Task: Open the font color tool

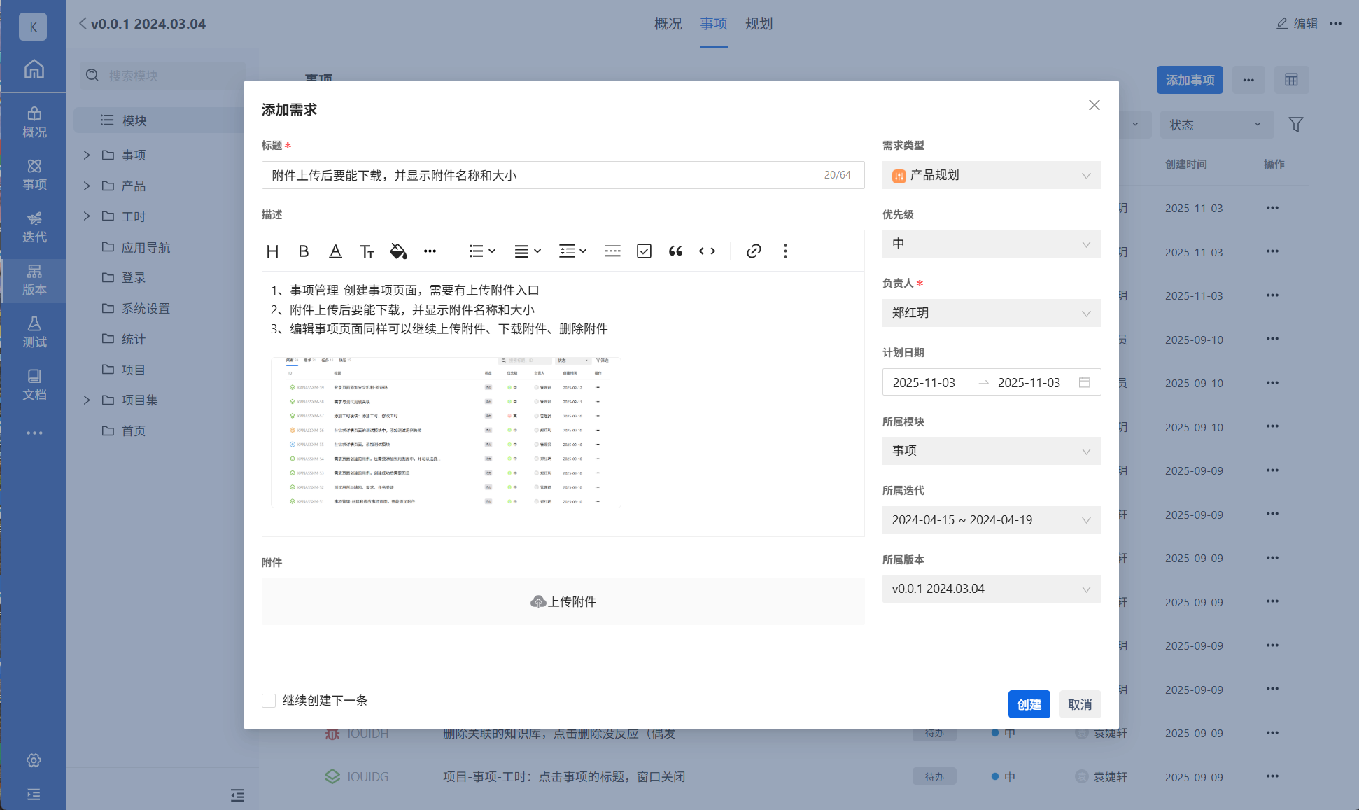Action: click(335, 251)
